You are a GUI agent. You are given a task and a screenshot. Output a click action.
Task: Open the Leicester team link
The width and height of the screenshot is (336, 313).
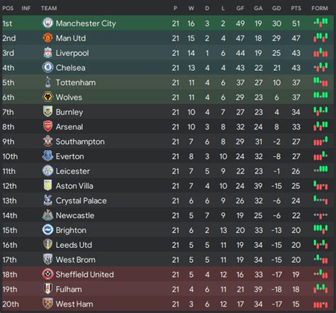click(73, 171)
